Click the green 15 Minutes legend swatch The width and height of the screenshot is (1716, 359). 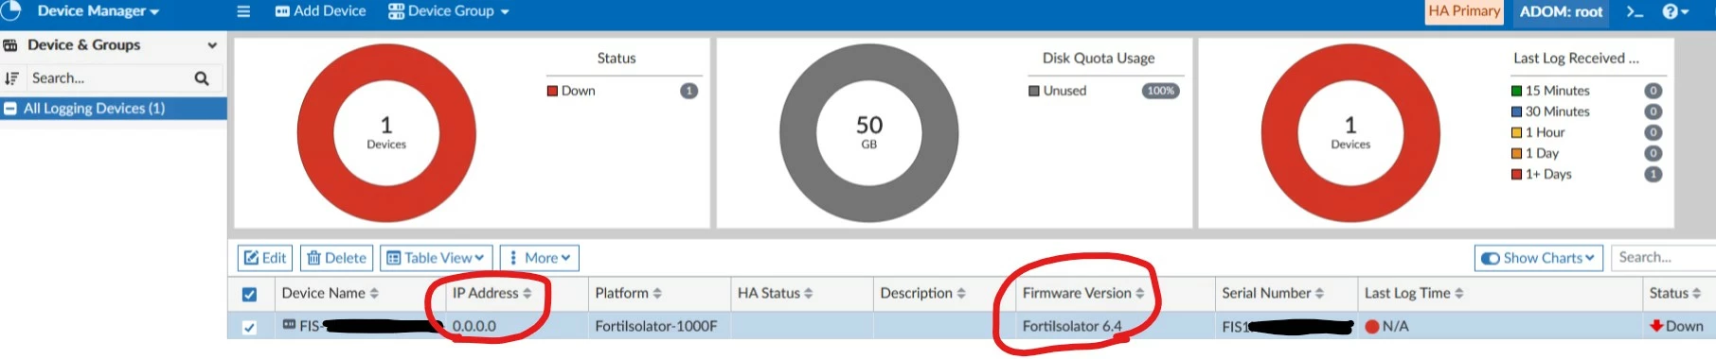point(1516,91)
